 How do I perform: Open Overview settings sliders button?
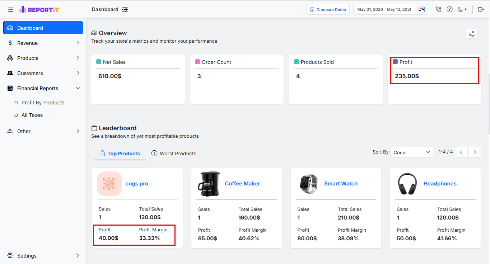(472, 34)
